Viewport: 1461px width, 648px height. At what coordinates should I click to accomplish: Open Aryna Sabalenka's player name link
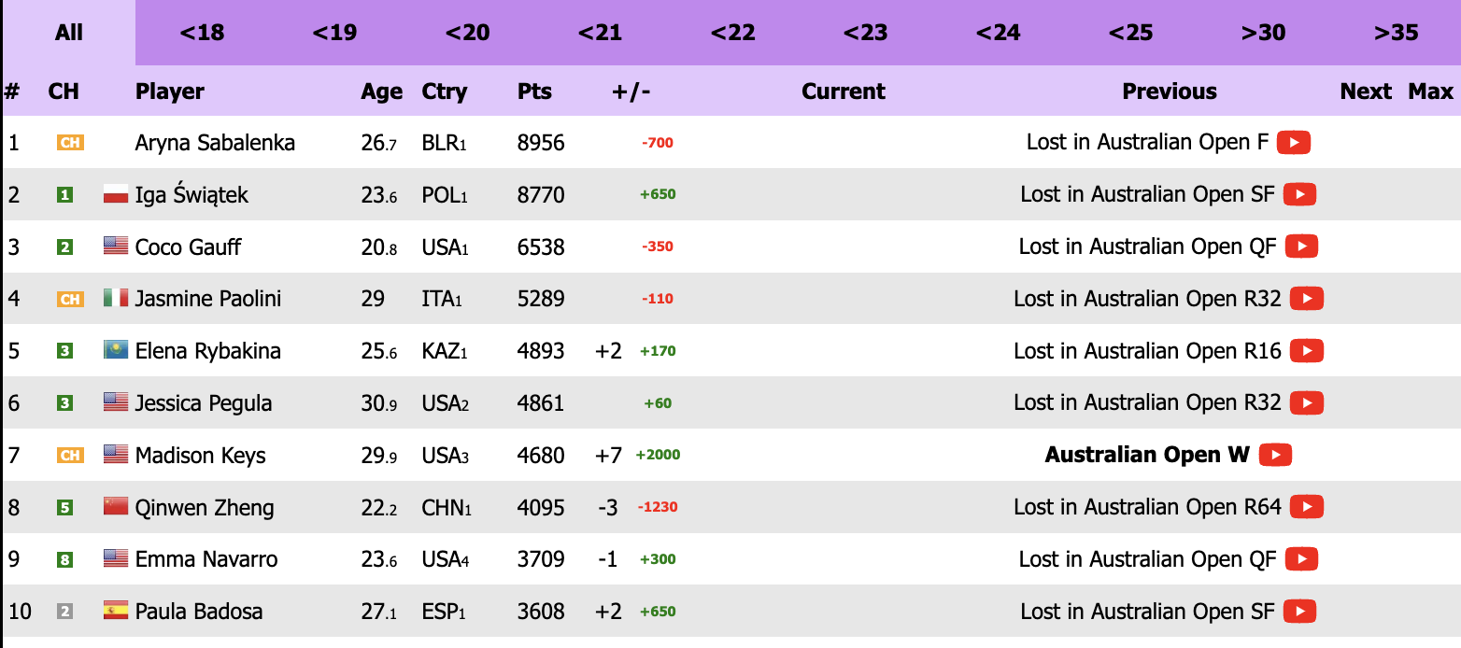click(215, 143)
